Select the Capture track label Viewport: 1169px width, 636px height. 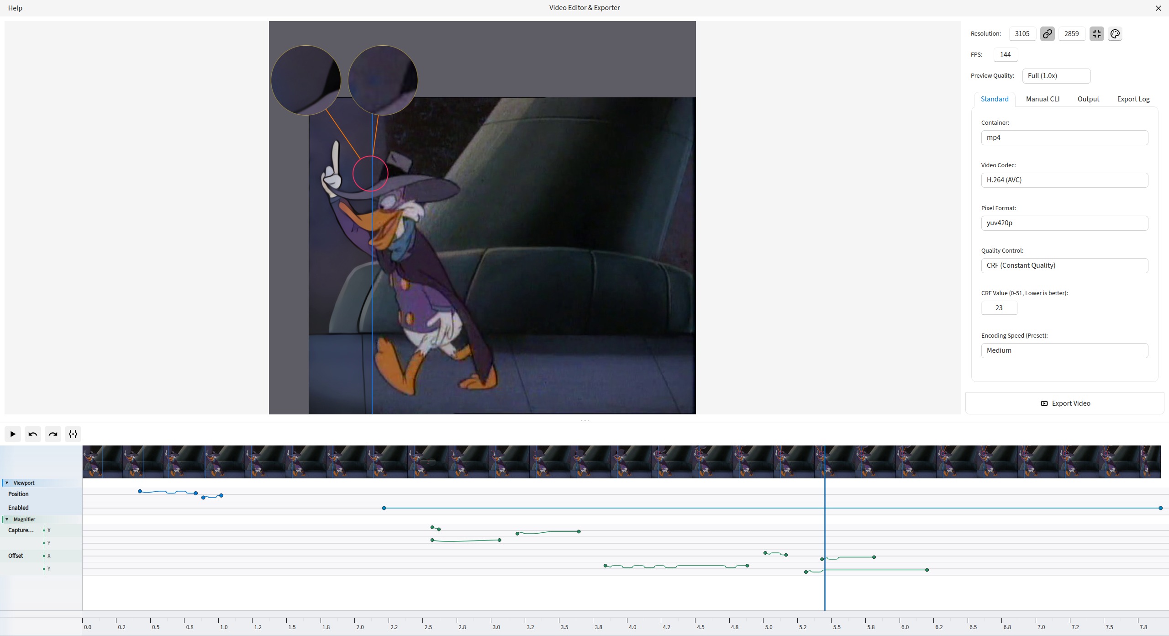click(x=21, y=530)
